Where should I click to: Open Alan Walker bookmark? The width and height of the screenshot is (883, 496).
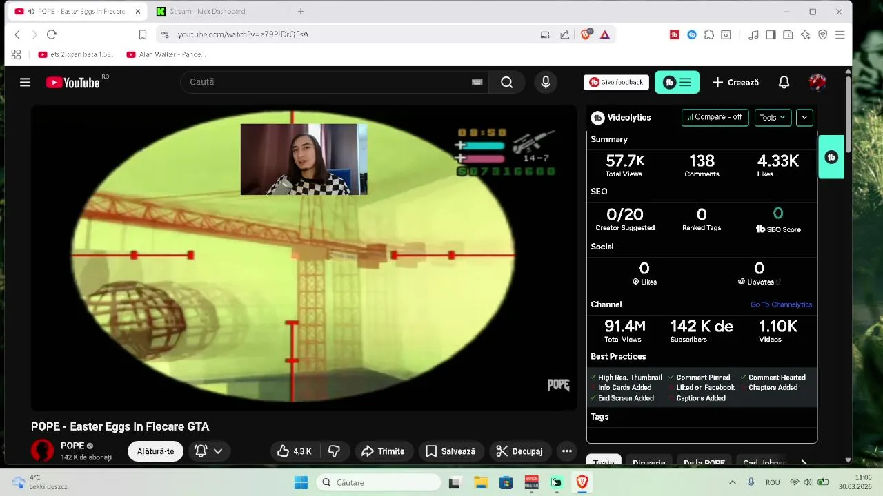[166, 54]
